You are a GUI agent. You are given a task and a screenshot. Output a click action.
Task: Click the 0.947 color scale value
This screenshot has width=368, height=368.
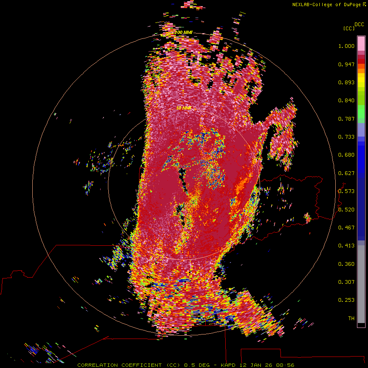tap(346, 64)
